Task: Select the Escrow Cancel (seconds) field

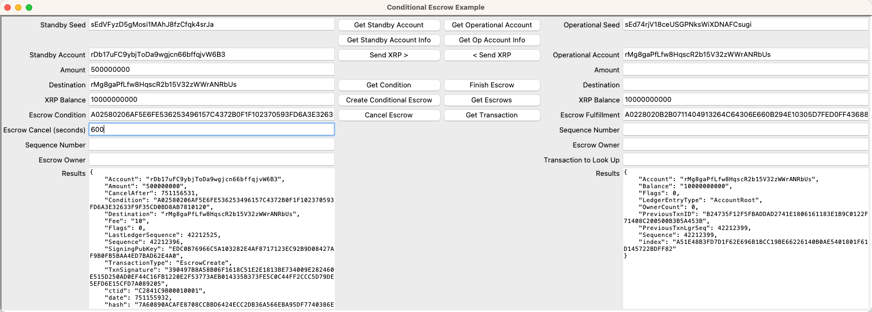Action: tap(211, 130)
